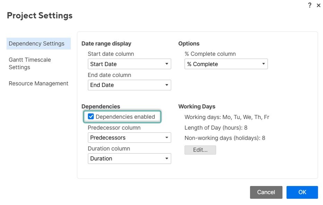Click the 'Working days: Mo, Tu, We, Th, Fr' text
The image size is (323, 205).
227,117
